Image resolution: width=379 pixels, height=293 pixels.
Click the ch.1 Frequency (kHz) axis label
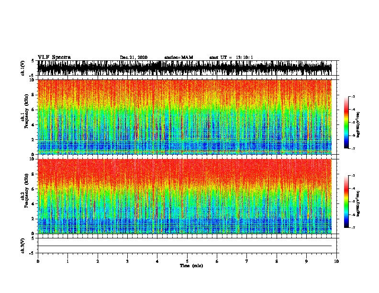[25, 112]
